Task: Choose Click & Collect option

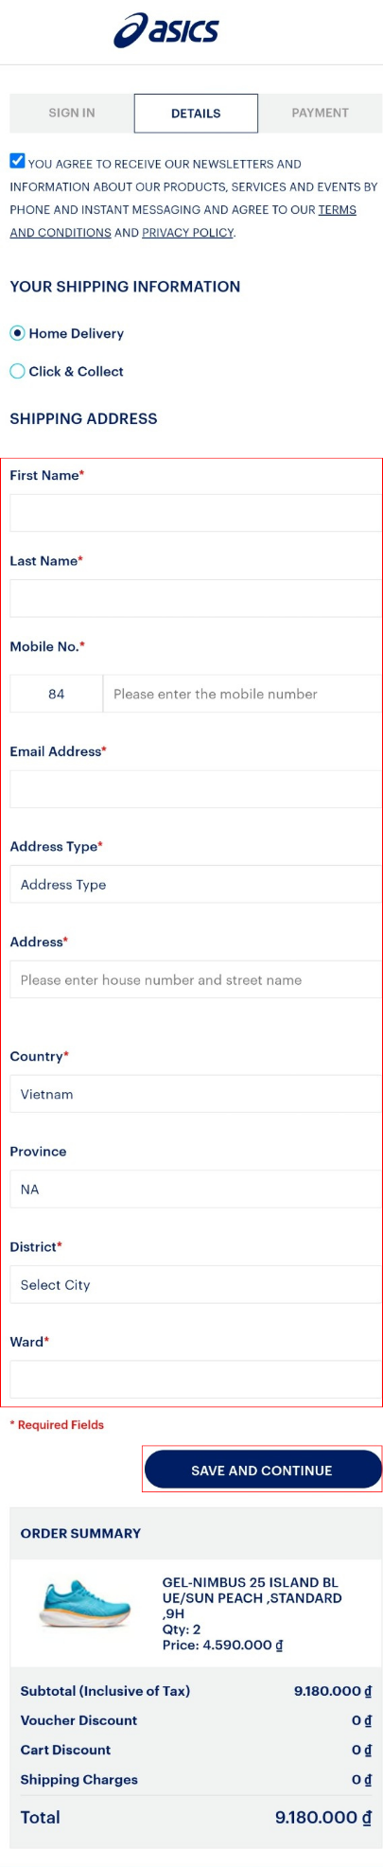Action: tap(17, 371)
